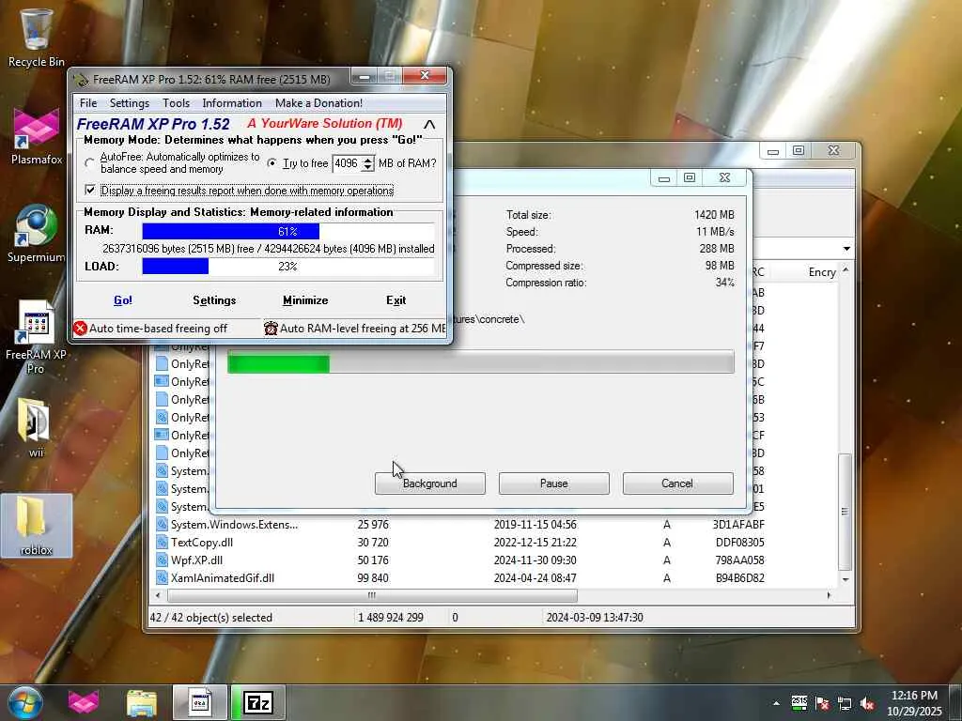Click the 7-Zip horizontal scrollbar thumb

pyautogui.click(x=372, y=594)
